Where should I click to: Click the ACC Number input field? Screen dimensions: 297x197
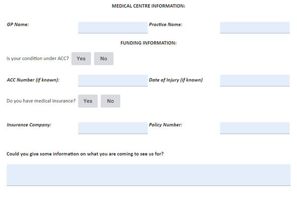(112, 80)
